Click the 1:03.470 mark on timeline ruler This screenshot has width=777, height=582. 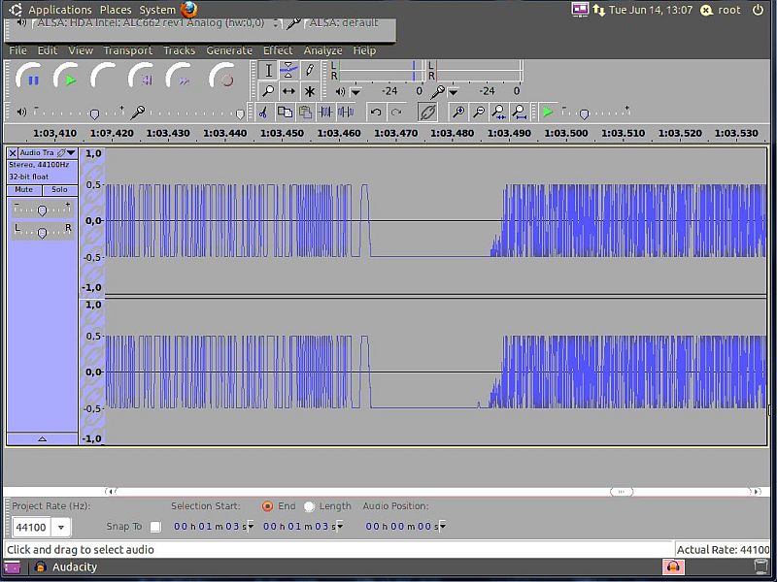[395, 133]
